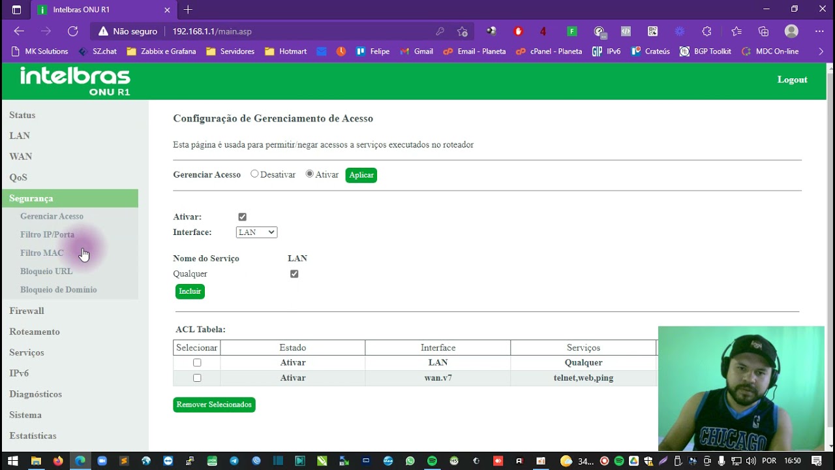Image resolution: width=835 pixels, height=470 pixels.
Task: Launch File Explorer from taskbar
Action: (37, 461)
